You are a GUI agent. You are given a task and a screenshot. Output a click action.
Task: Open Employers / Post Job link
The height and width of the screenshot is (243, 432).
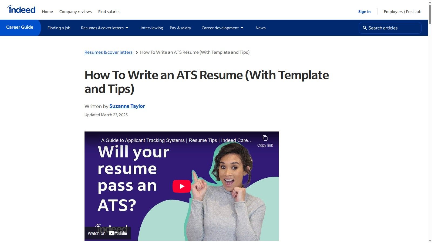(x=403, y=12)
